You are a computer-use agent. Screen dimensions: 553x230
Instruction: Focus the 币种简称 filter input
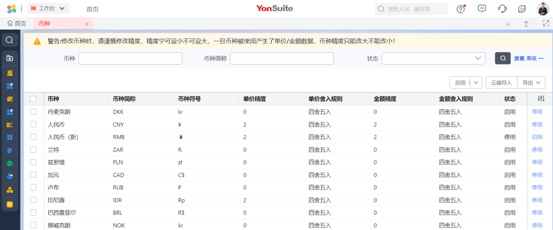click(x=282, y=58)
